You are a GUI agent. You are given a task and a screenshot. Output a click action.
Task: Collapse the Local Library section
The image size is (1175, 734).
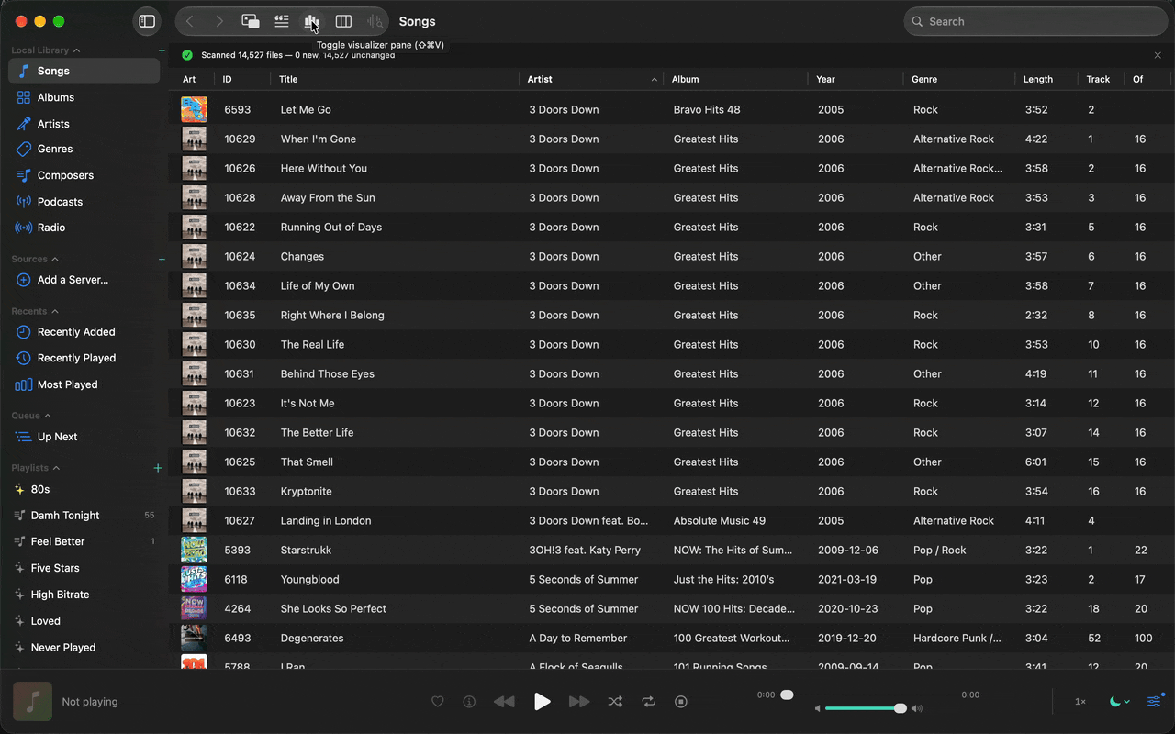point(76,50)
